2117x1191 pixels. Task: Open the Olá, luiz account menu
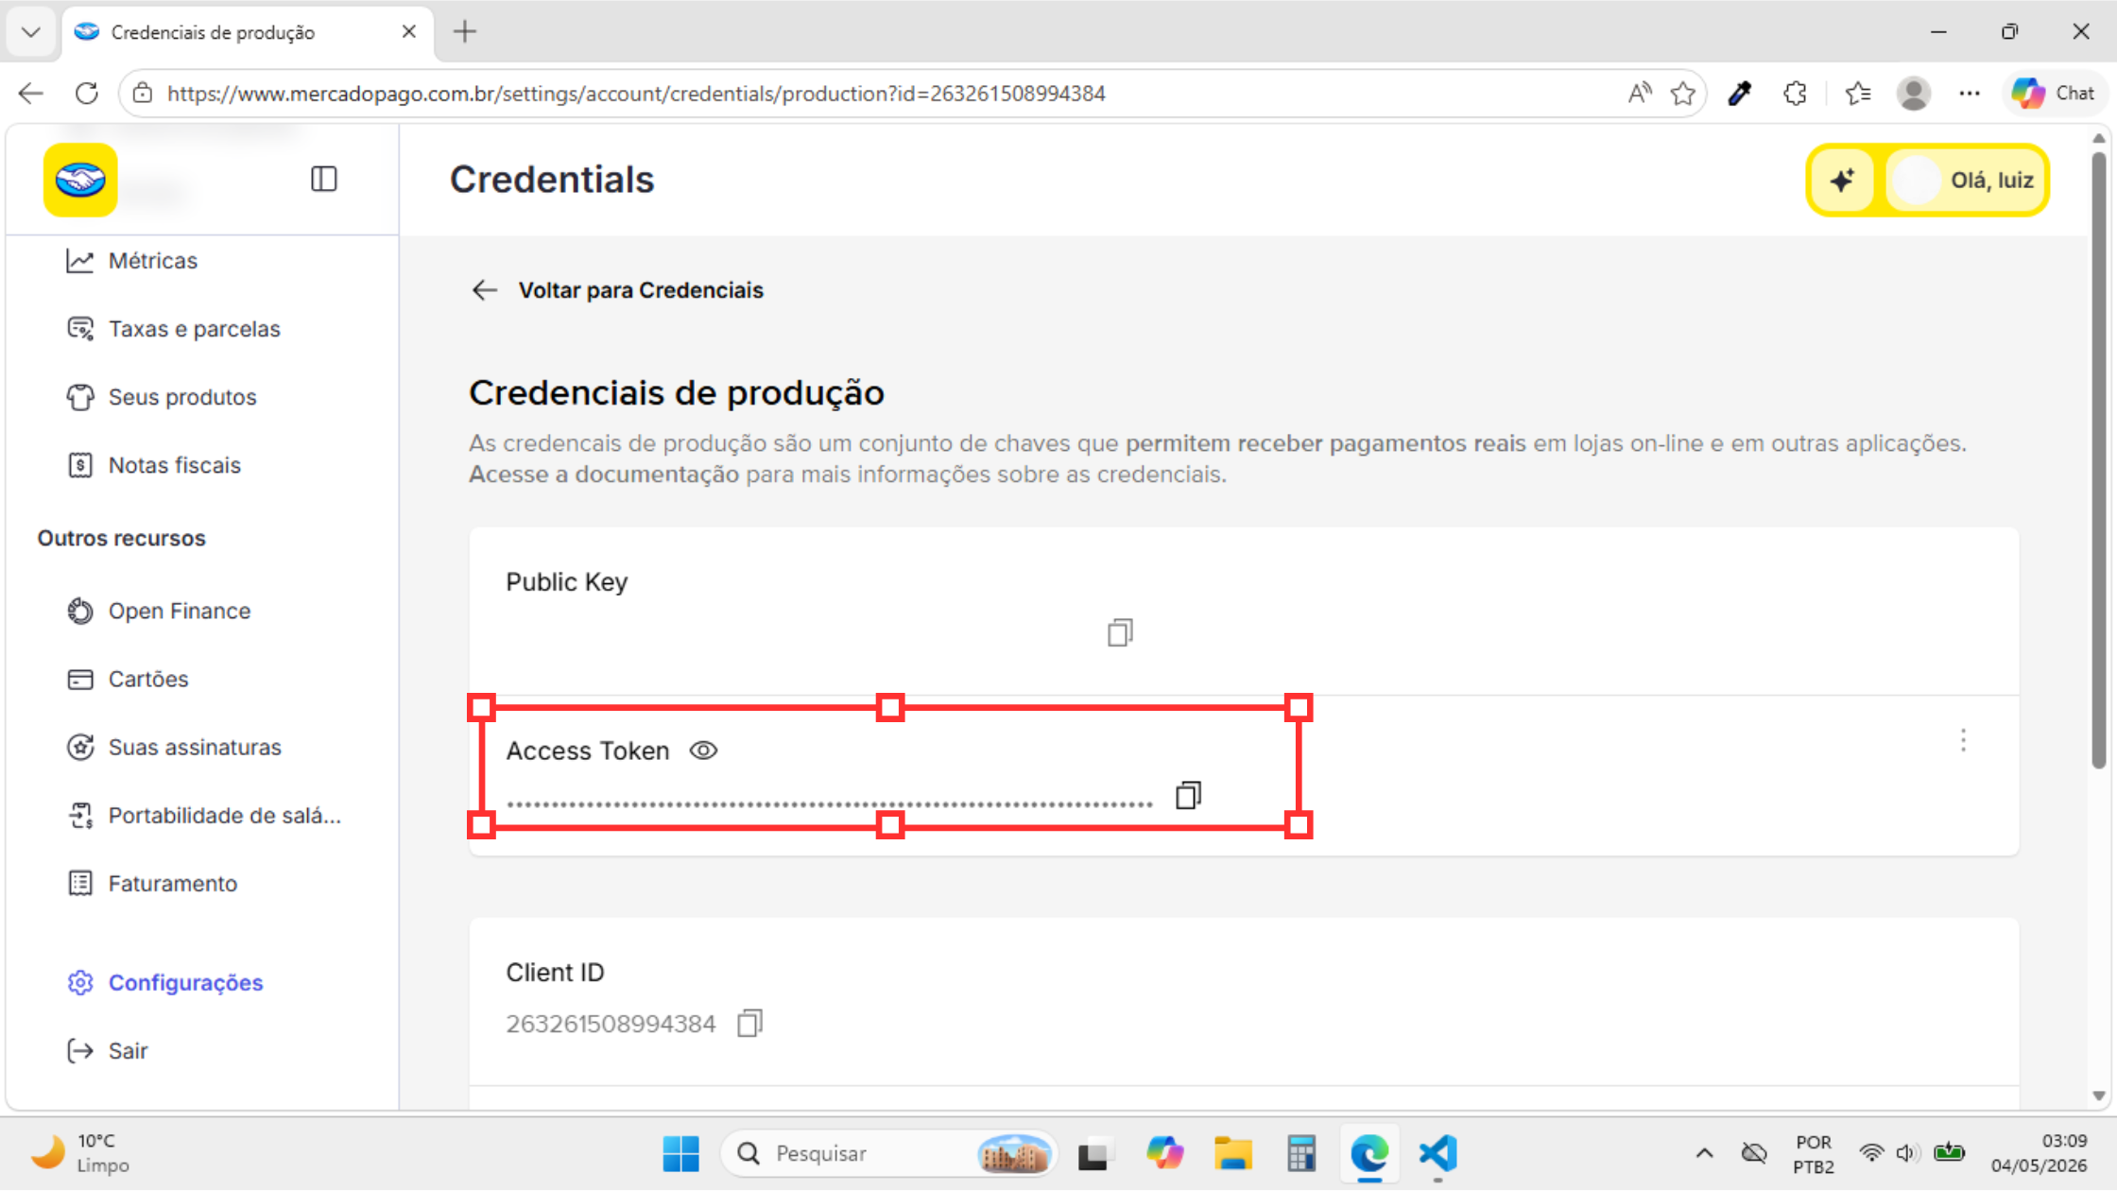pos(1966,180)
